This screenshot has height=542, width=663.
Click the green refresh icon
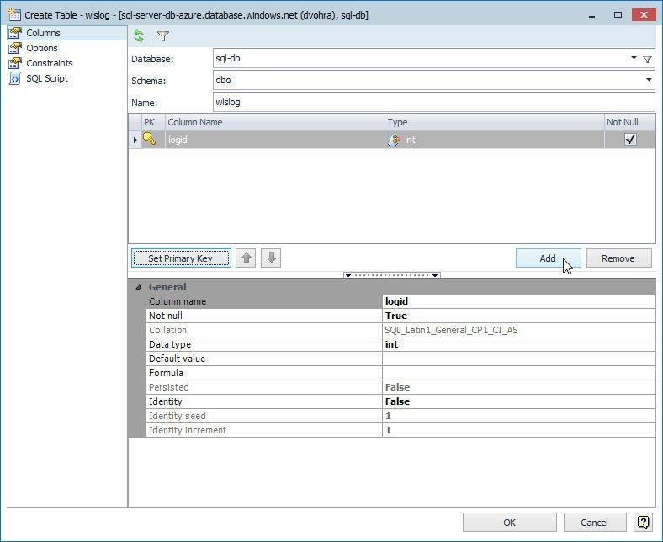click(x=139, y=36)
